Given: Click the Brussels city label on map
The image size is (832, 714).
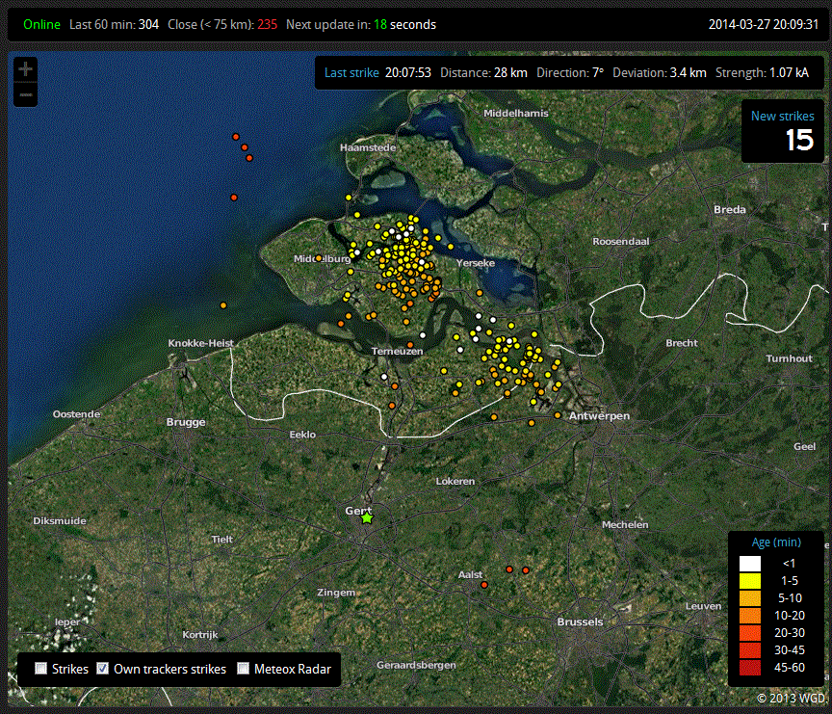Looking at the screenshot, I should tap(580, 621).
